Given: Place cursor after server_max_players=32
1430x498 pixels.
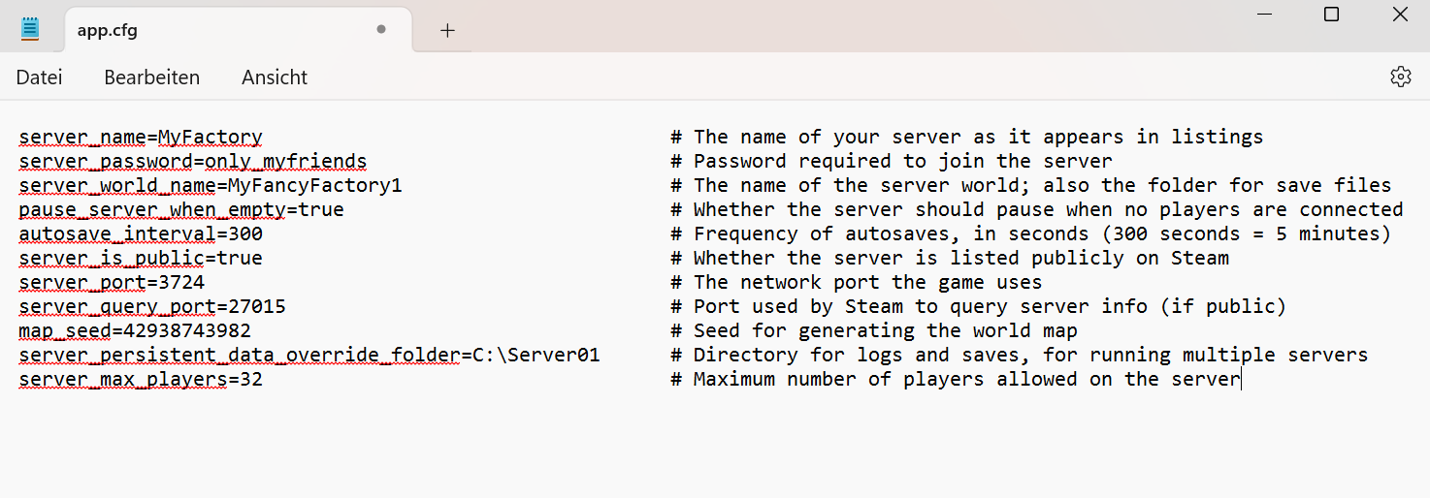Looking at the screenshot, I should tap(263, 380).
